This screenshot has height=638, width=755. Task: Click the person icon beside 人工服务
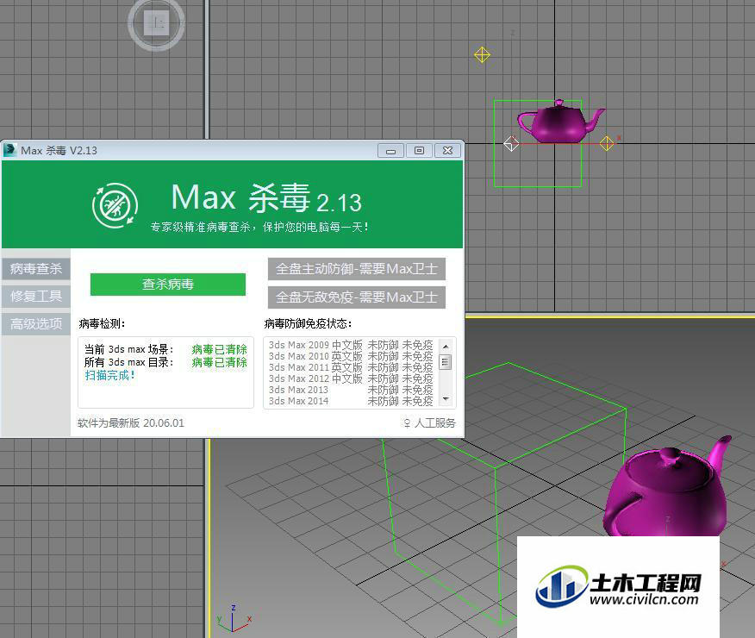[408, 423]
